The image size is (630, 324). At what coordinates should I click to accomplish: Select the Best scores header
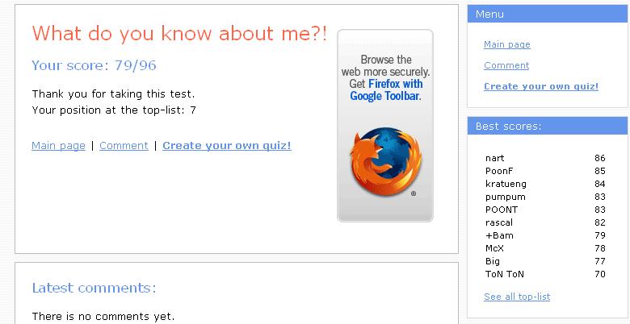(x=548, y=127)
